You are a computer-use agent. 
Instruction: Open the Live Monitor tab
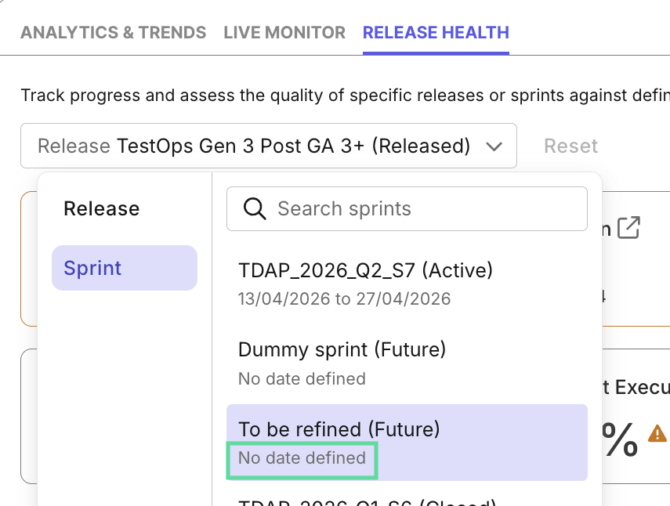[x=284, y=32]
